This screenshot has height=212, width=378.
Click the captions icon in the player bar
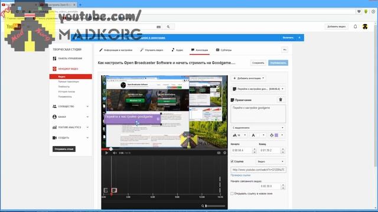click(219, 153)
